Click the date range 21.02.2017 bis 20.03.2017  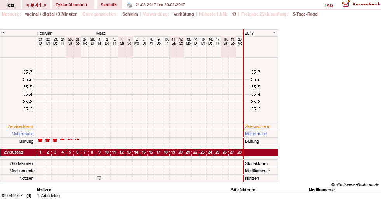coord(160,5)
